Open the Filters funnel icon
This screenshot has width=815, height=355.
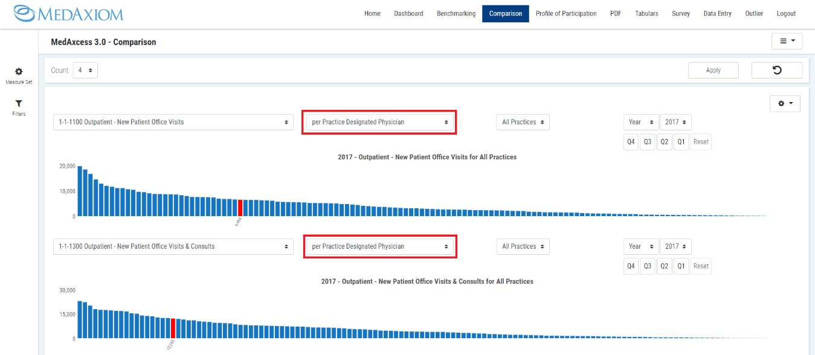click(19, 104)
